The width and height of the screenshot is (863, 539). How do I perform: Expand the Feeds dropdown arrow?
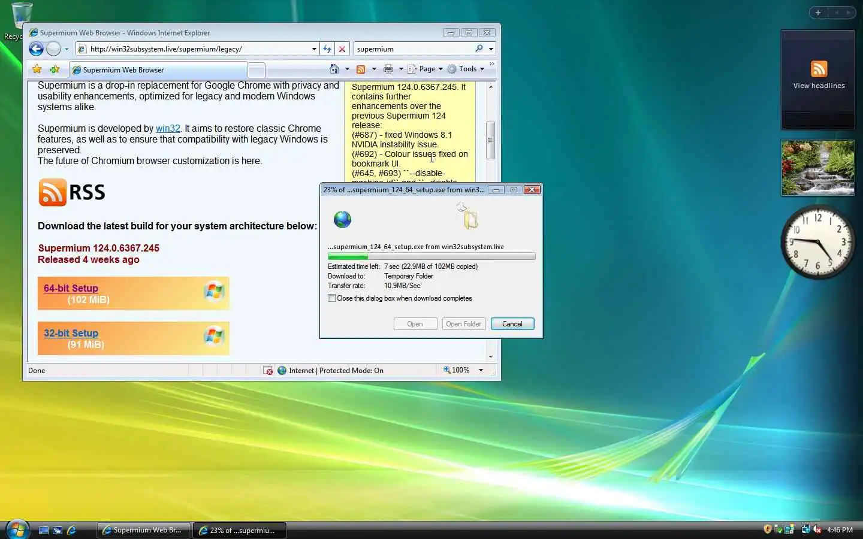(x=374, y=69)
